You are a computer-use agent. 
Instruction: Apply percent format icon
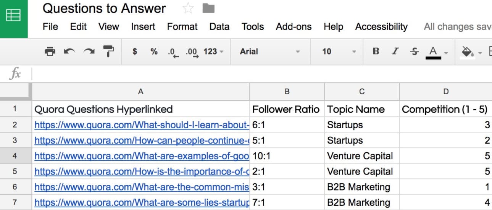point(154,52)
